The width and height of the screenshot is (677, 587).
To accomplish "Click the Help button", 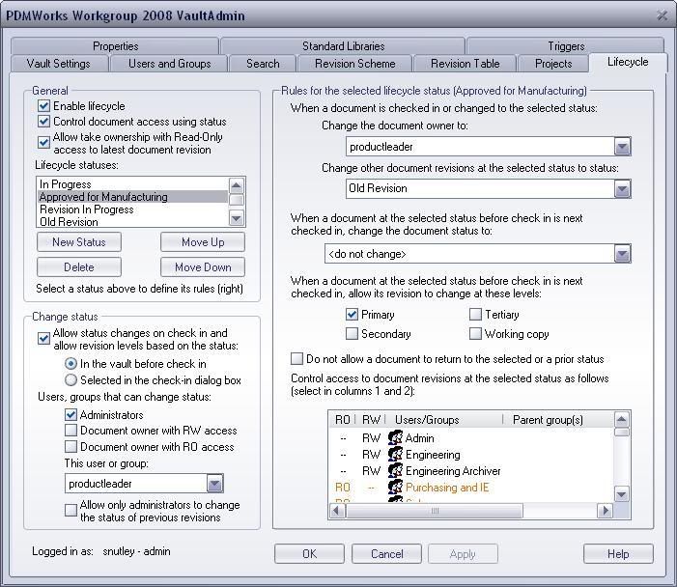I will (618, 554).
